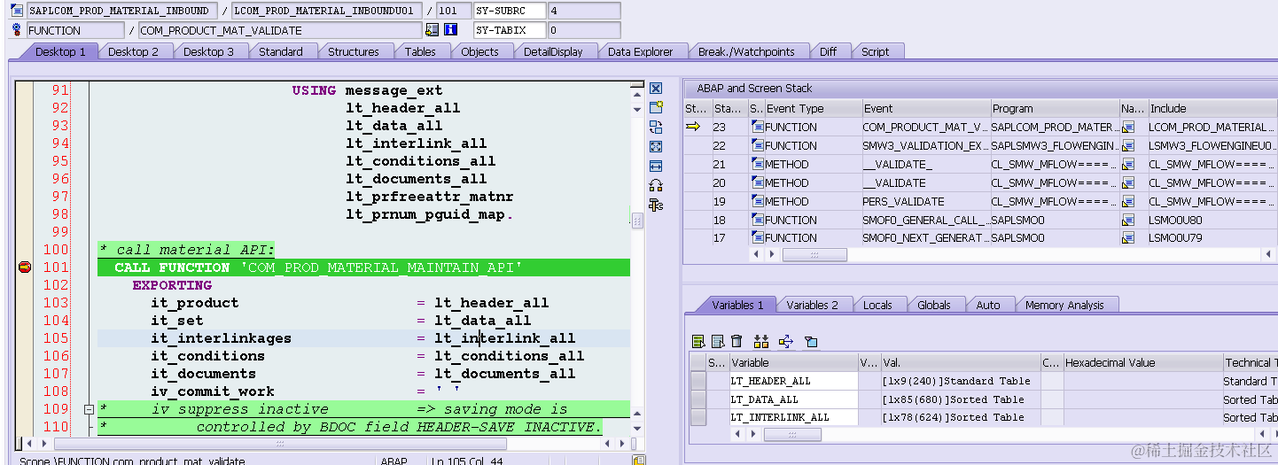Open the Structures tab
This screenshot has width=1278, height=465.
[354, 51]
